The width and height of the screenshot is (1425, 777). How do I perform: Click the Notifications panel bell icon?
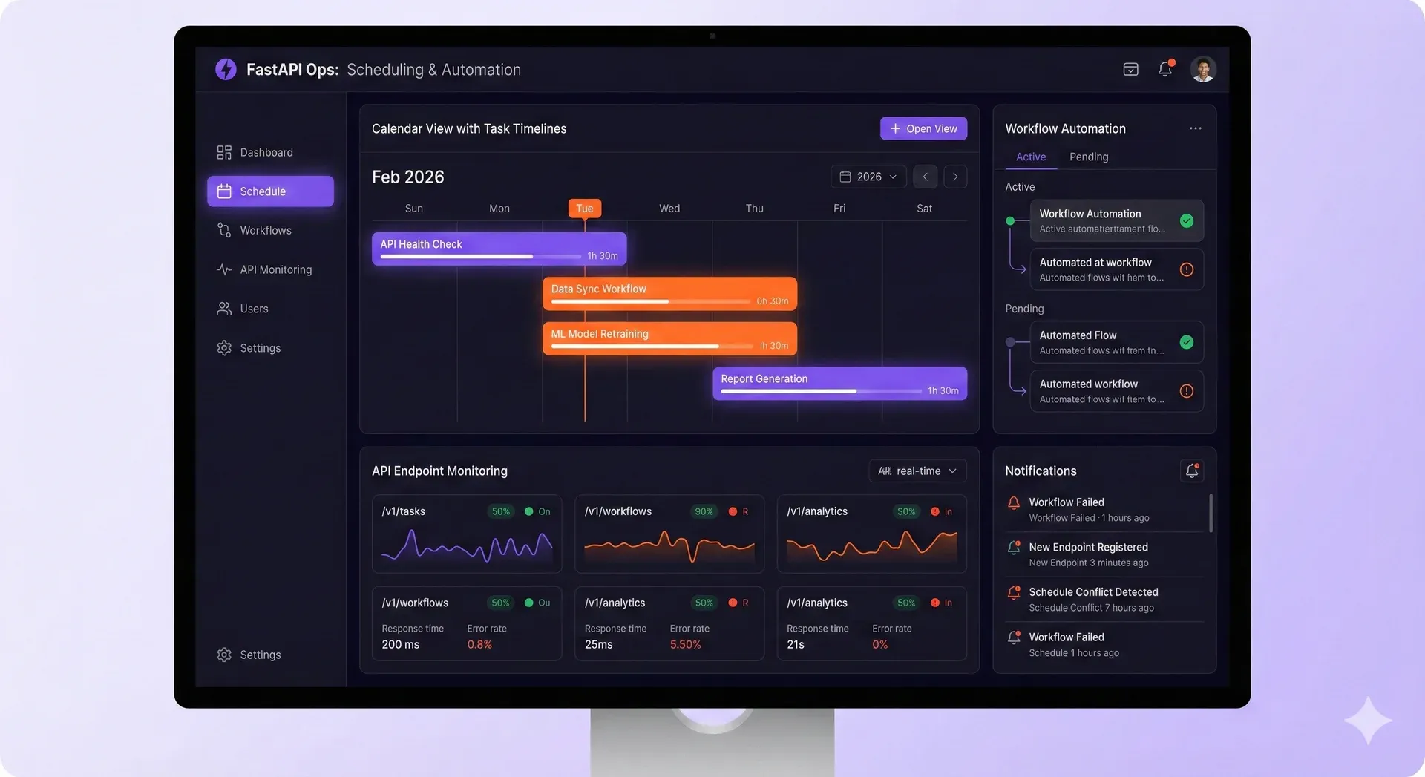coord(1192,471)
